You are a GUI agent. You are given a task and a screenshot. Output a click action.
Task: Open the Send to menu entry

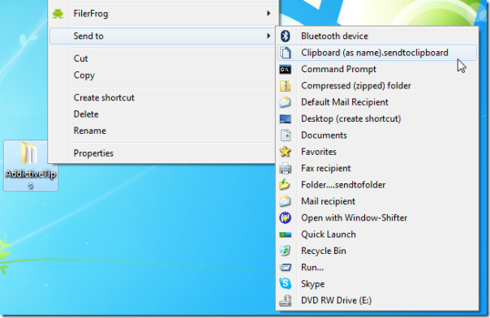[x=162, y=36]
